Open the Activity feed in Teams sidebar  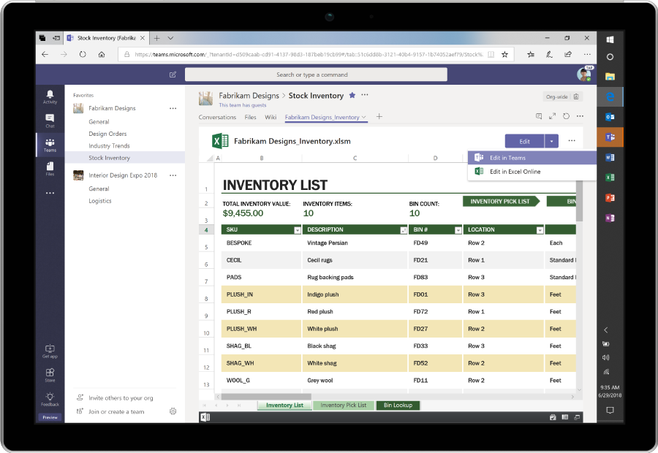tap(50, 96)
